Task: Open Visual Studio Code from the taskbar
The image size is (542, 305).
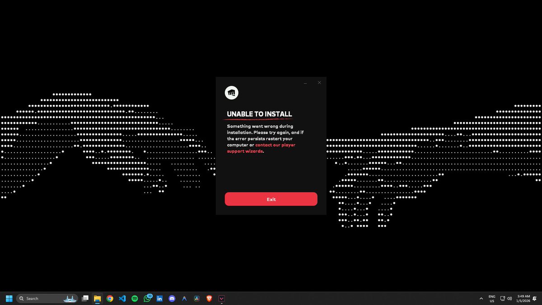Action: (x=122, y=298)
